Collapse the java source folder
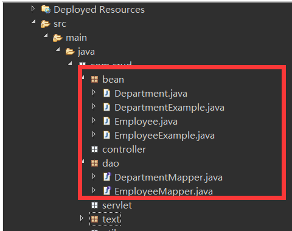Screen dimensions: 292x231 point(58,49)
